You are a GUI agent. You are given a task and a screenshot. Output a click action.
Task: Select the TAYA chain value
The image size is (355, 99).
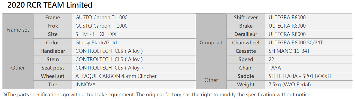coord(275,68)
